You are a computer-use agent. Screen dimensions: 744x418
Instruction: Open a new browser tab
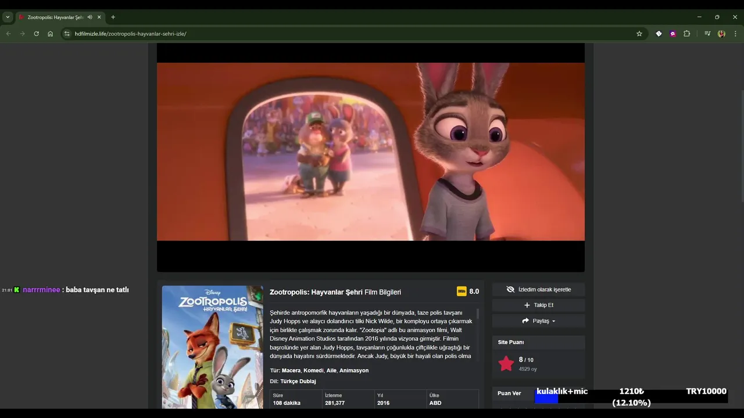pos(113,17)
